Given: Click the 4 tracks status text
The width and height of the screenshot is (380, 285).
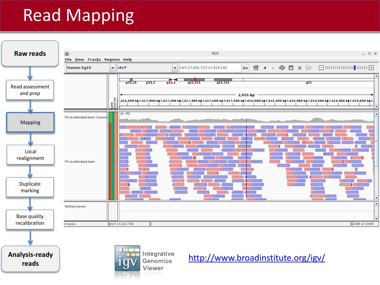Looking at the screenshot, I should (70, 224).
